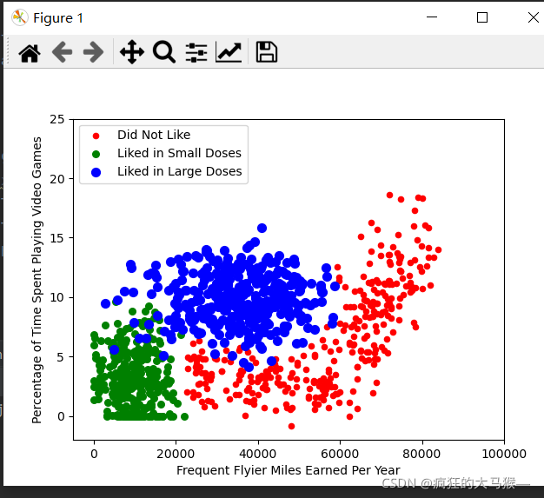Image resolution: width=544 pixels, height=498 pixels.
Task: Click the 'Figure 1' window title text
Action: coord(58,18)
